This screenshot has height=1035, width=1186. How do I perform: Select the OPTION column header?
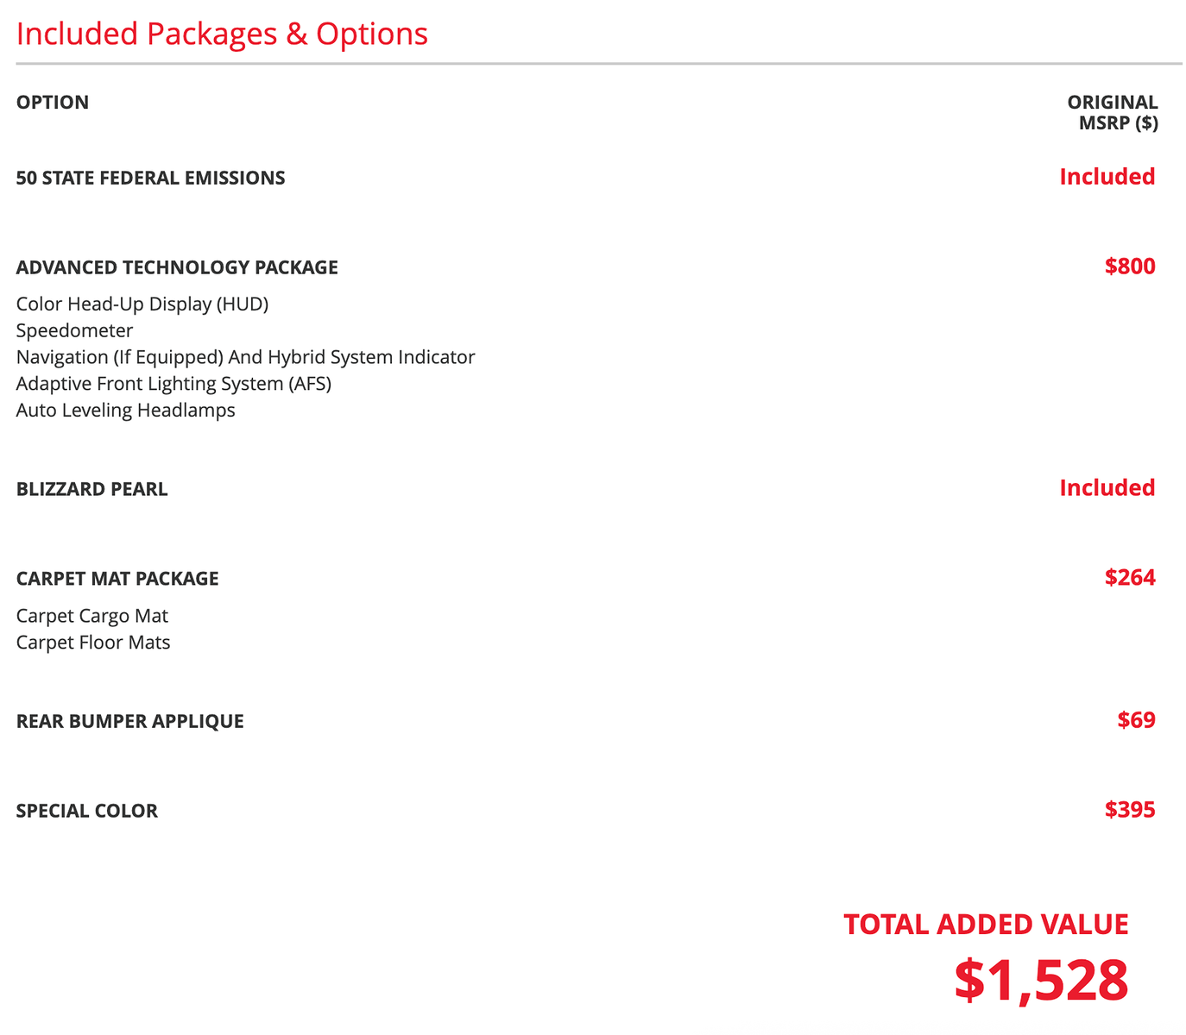click(x=53, y=103)
